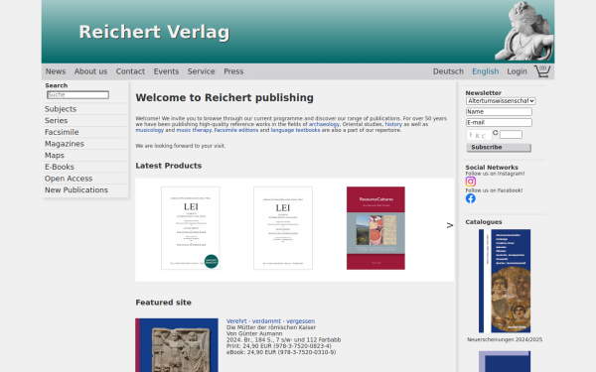
Task: Click the statue image in the header
Action: click(x=524, y=31)
